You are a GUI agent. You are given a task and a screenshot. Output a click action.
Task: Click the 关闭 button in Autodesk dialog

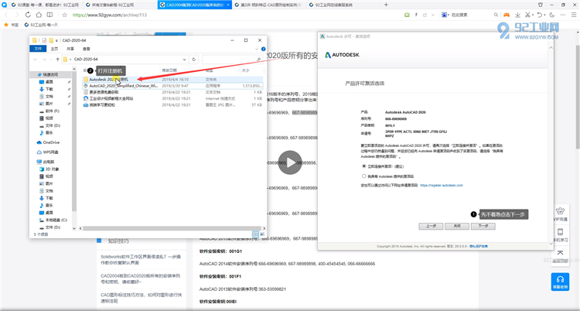point(457,226)
